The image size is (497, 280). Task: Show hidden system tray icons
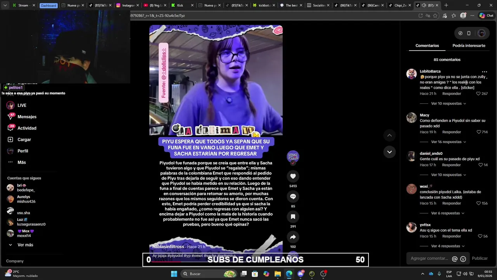[x=422, y=274]
